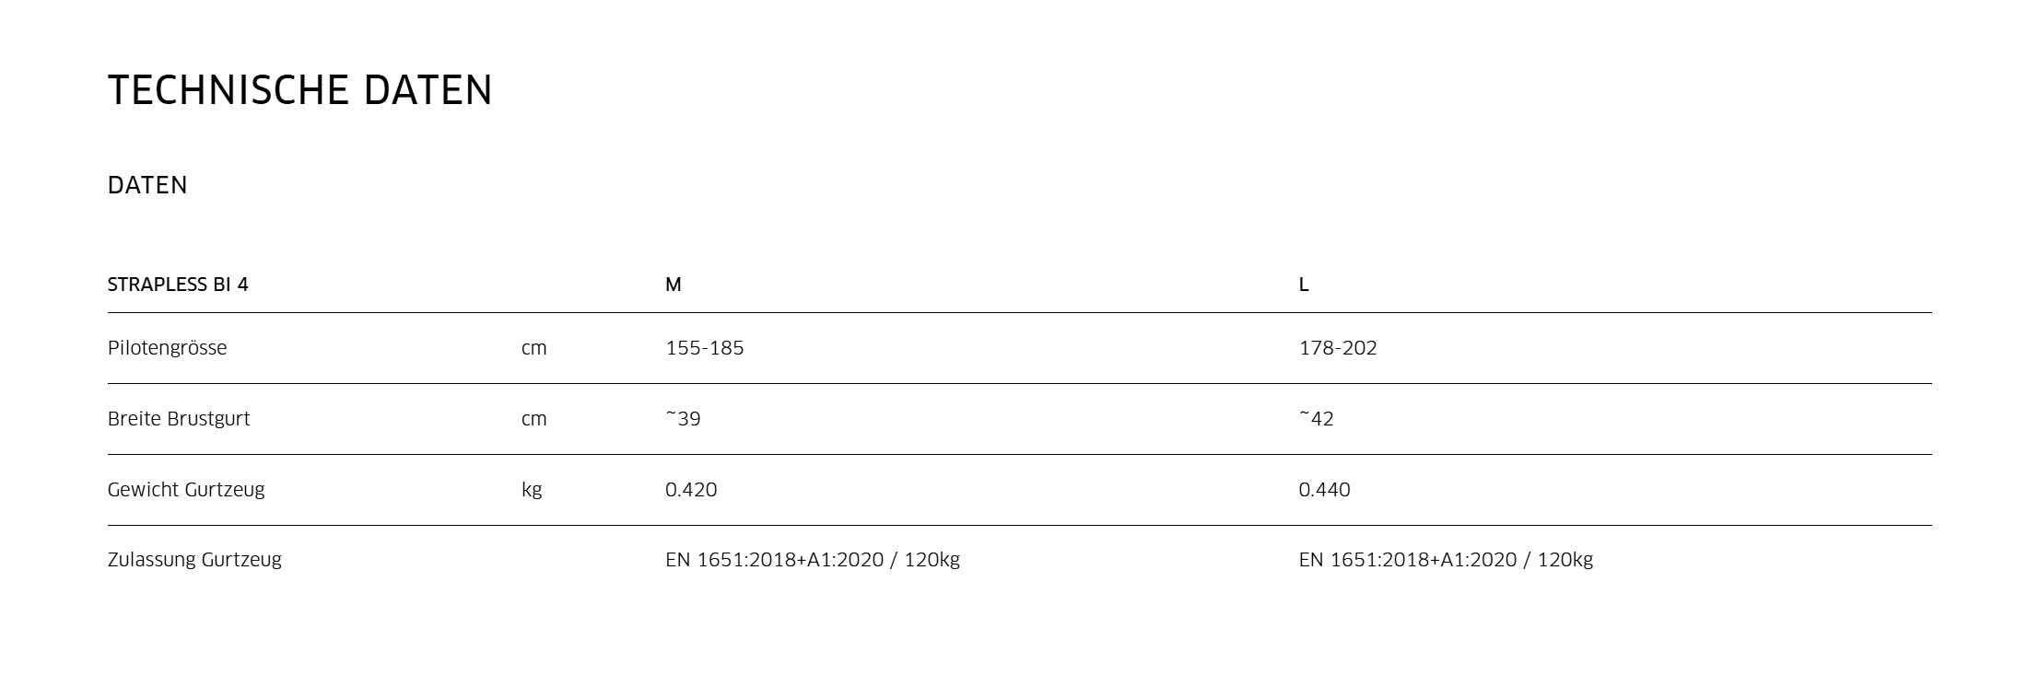Select the L size column header
Viewport: 2027px width, 675px height.
click(x=1304, y=285)
